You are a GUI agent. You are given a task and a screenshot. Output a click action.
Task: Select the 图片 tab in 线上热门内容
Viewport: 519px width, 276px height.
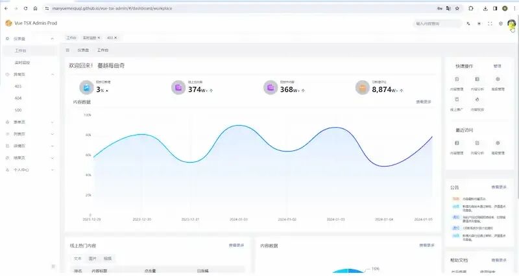(x=93, y=259)
